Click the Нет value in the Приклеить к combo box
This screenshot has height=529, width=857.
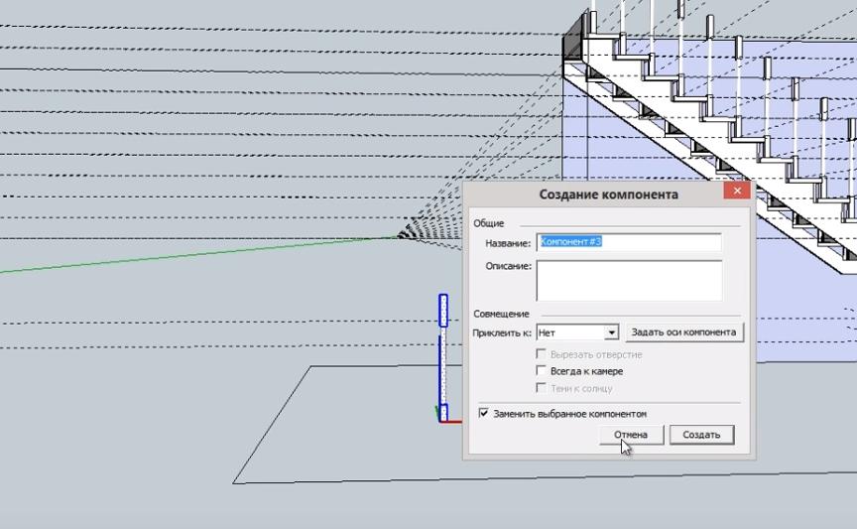click(569, 332)
